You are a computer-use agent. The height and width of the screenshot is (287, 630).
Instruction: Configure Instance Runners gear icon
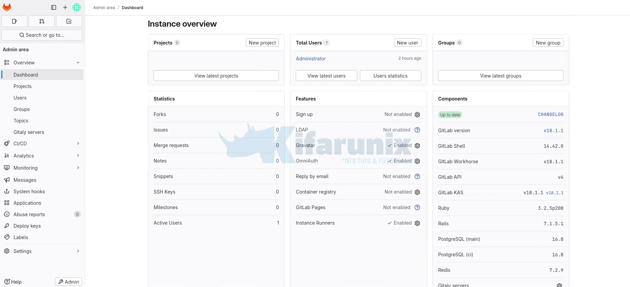(x=417, y=223)
